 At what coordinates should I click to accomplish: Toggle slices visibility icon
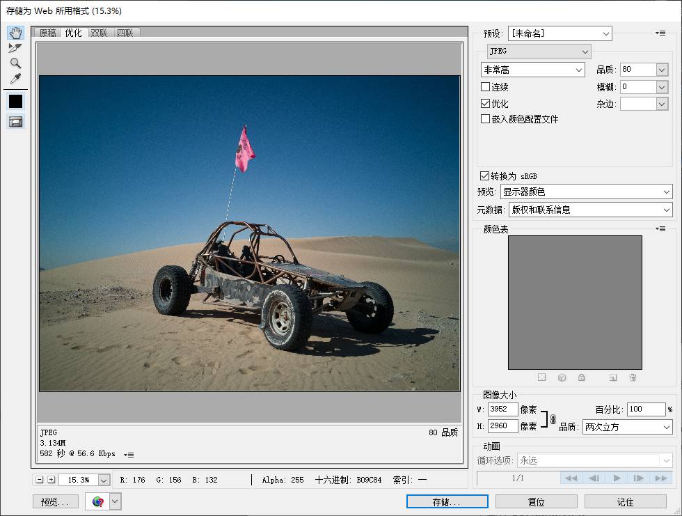[x=15, y=122]
